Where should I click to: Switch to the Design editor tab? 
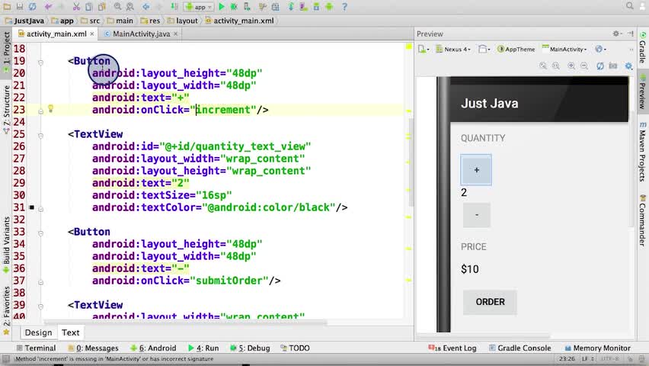click(39, 332)
